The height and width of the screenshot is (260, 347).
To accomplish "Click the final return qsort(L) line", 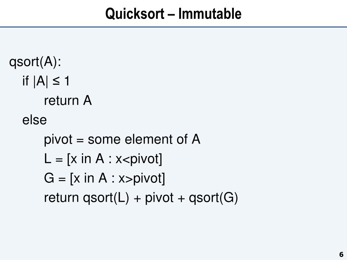I will pos(141,198).
